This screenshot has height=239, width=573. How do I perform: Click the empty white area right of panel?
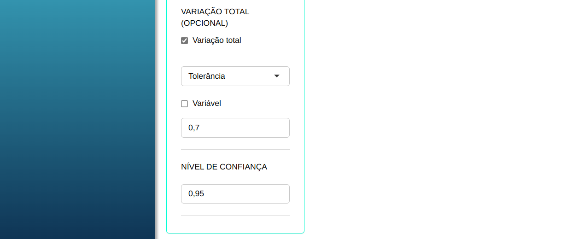click(x=438, y=120)
